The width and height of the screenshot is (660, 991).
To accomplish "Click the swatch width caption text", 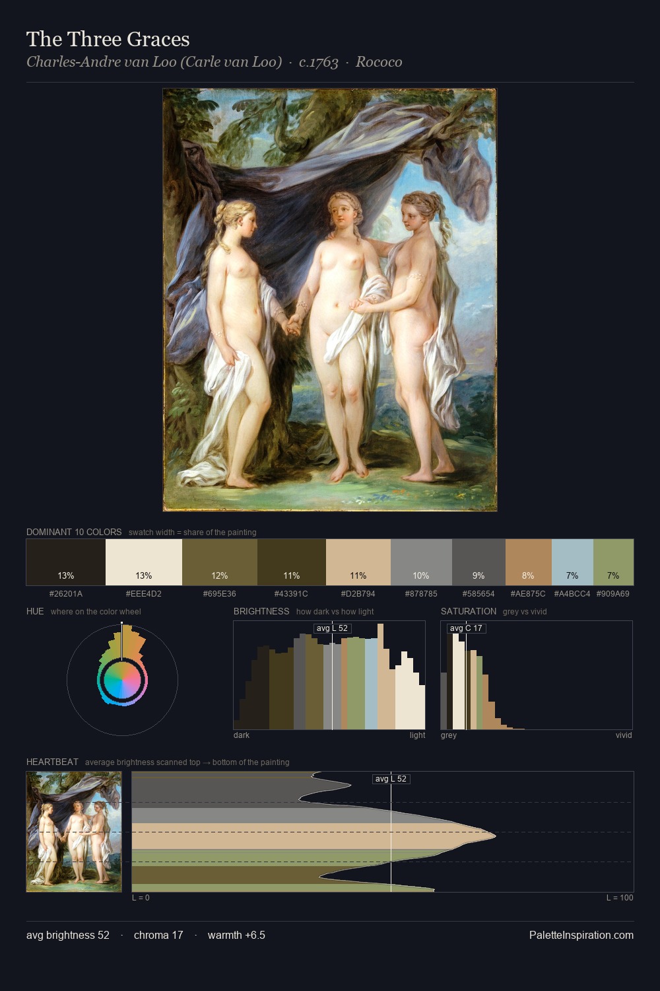I will 193,532.
